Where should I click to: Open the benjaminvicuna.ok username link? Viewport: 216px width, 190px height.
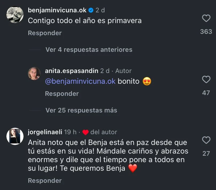click(x=57, y=10)
